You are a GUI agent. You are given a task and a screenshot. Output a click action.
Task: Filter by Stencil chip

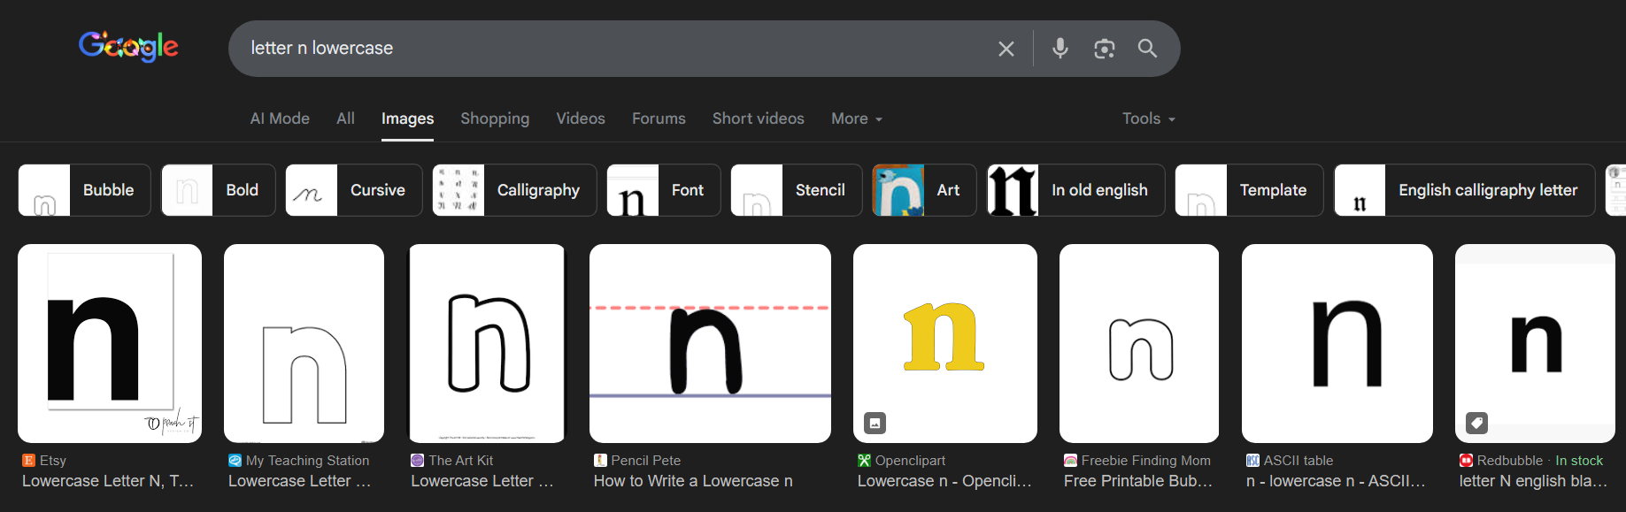click(x=797, y=190)
